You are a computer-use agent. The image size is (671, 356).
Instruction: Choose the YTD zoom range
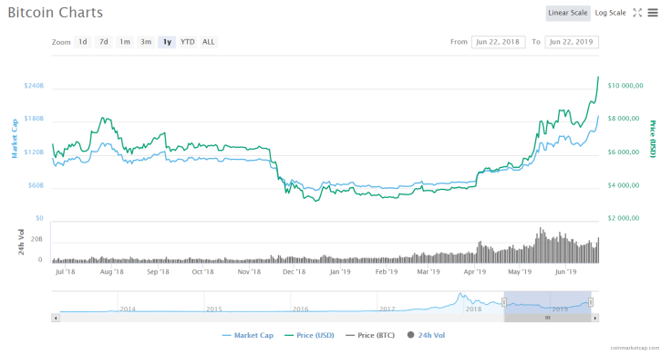pyautogui.click(x=188, y=42)
